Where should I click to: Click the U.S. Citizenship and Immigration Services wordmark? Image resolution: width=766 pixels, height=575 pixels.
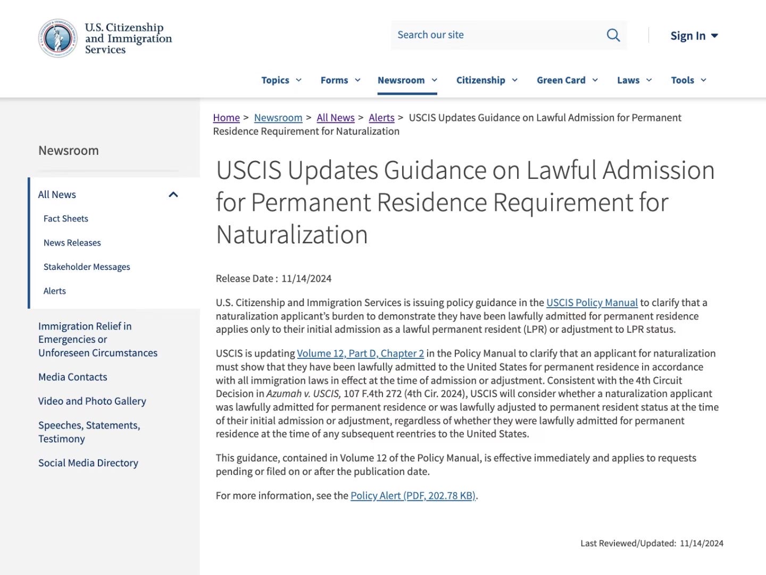click(x=129, y=38)
